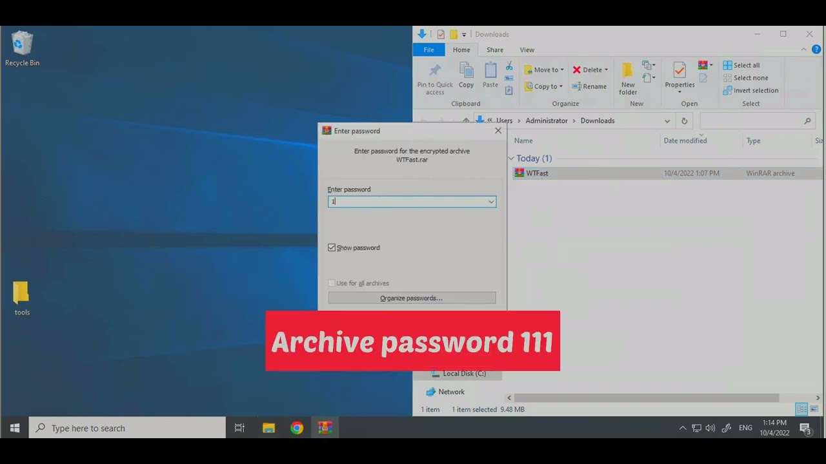Screen dimensions: 826x464
Task: Open the Enter password combo dropdown arrow
Action: [491, 202]
